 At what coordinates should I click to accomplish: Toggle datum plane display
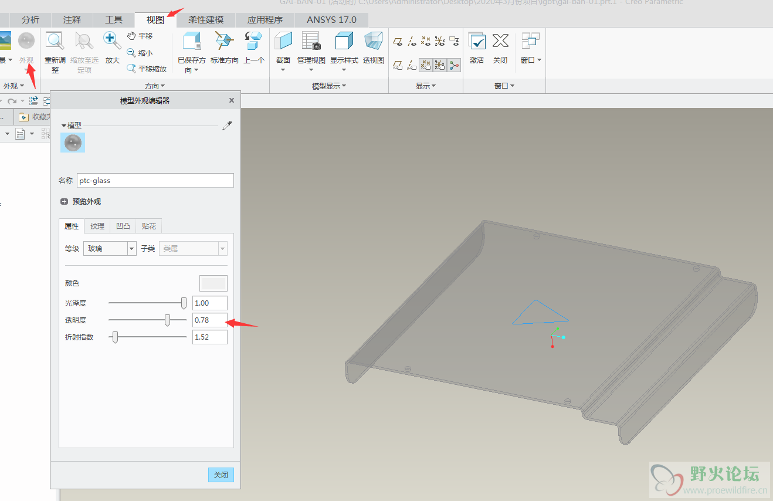(x=397, y=41)
